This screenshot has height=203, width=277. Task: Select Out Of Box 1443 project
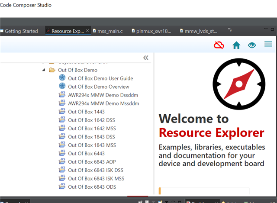point(87,112)
